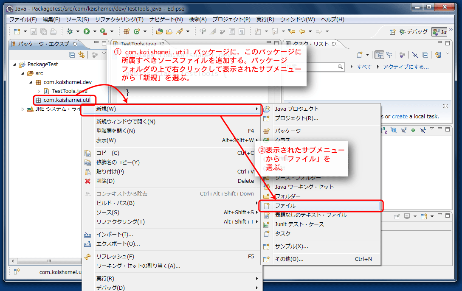The width and height of the screenshot is (462, 291).
Task: Toggle Hide Non-Public Members green dot
Action: coord(413,130)
